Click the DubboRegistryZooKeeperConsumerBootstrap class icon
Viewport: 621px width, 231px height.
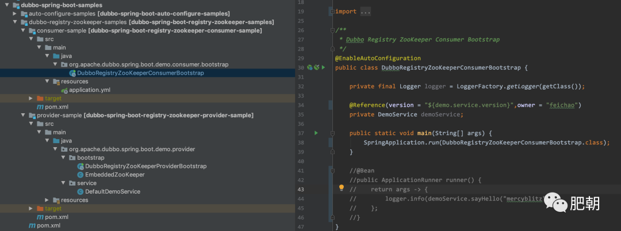point(73,73)
